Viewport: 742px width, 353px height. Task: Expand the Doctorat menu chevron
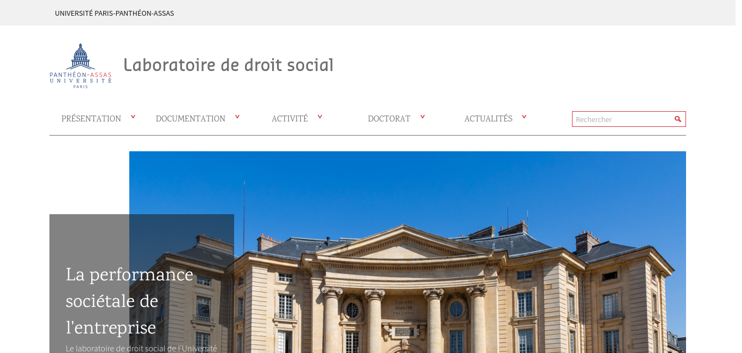[423, 117]
